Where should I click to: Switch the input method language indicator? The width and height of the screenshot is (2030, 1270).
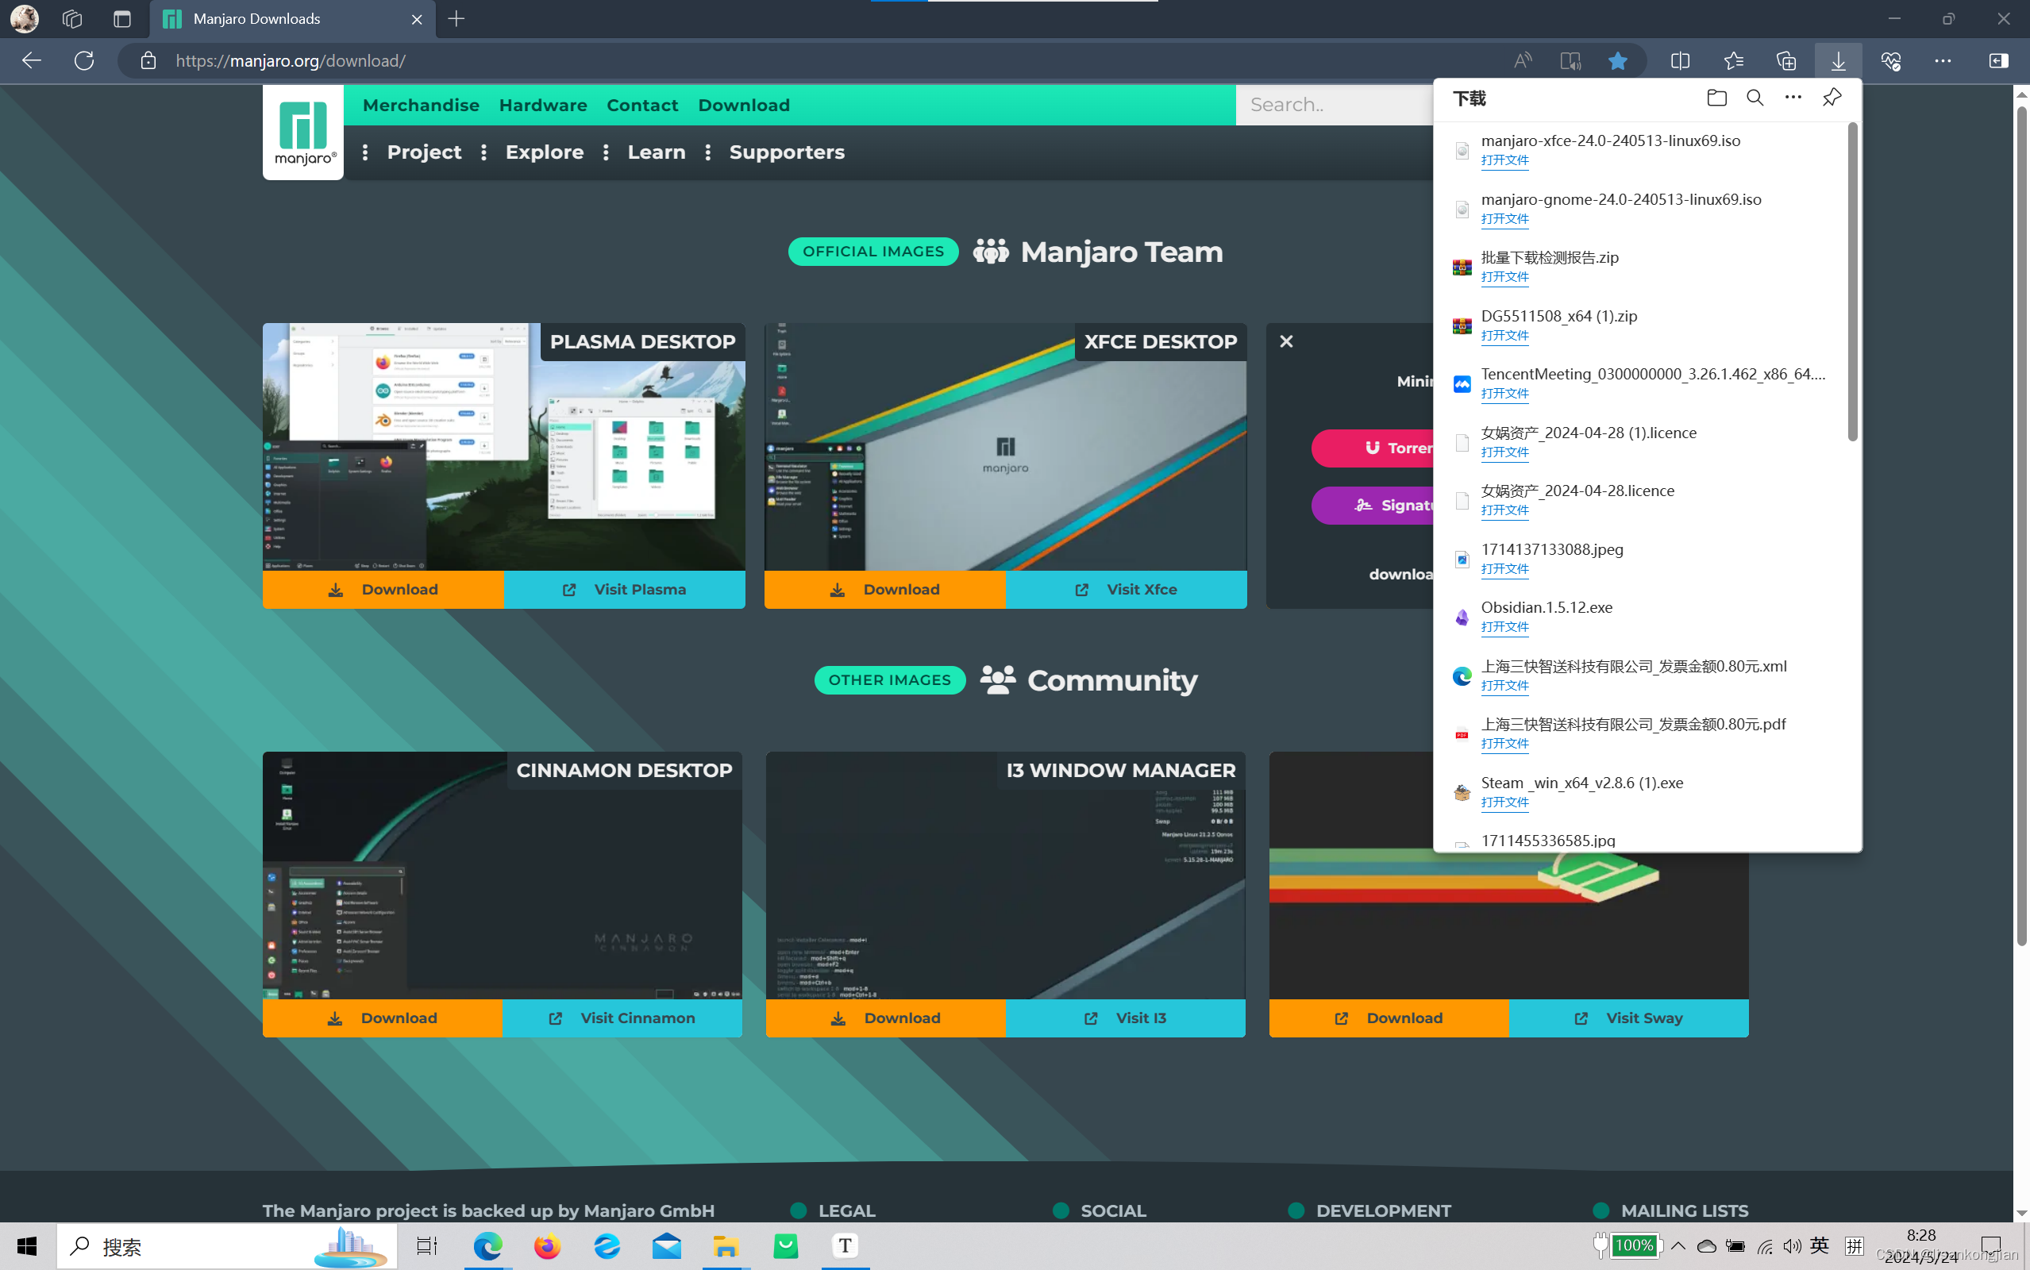tap(1819, 1246)
